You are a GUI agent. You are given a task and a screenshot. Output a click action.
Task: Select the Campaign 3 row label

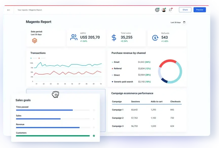point(117,126)
